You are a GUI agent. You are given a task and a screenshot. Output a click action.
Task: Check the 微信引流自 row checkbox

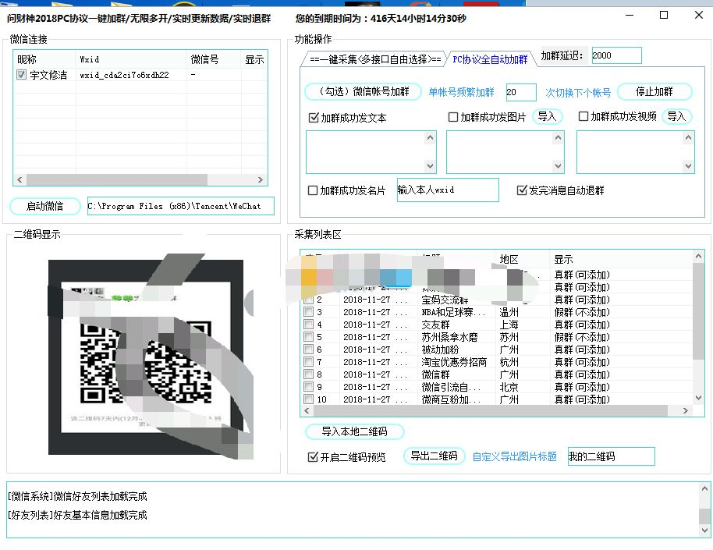coord(308,387)
